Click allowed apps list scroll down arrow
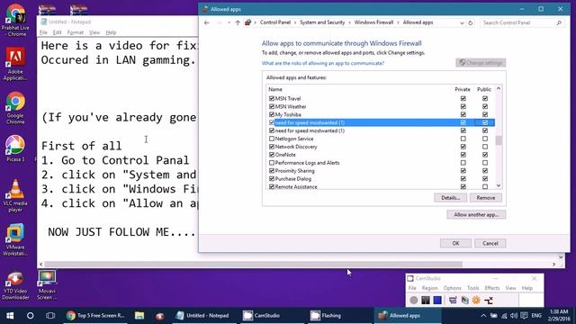This screenshot has width=576, height=324. [x=499, y=186]
